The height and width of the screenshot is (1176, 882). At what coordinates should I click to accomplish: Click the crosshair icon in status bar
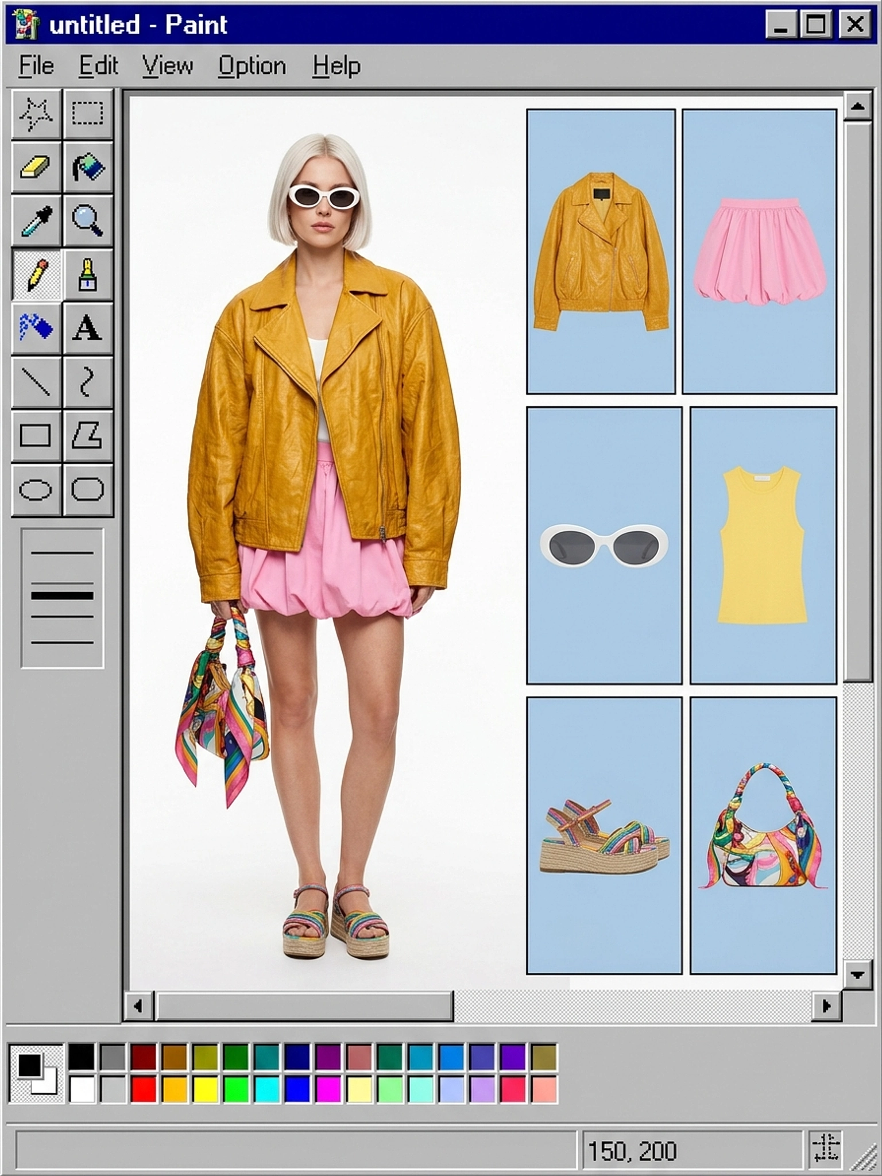pyautogui.click(x=826, y=1149)
